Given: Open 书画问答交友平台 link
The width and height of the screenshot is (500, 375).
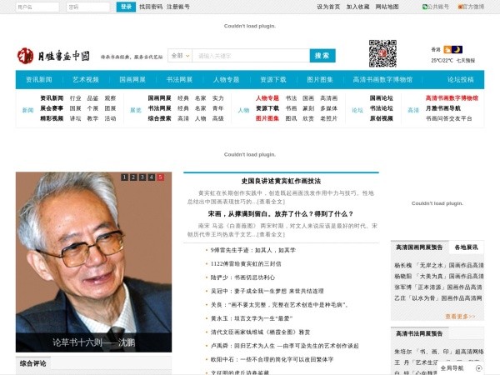Looking at the screenshot, I should (x=448, y=118).
